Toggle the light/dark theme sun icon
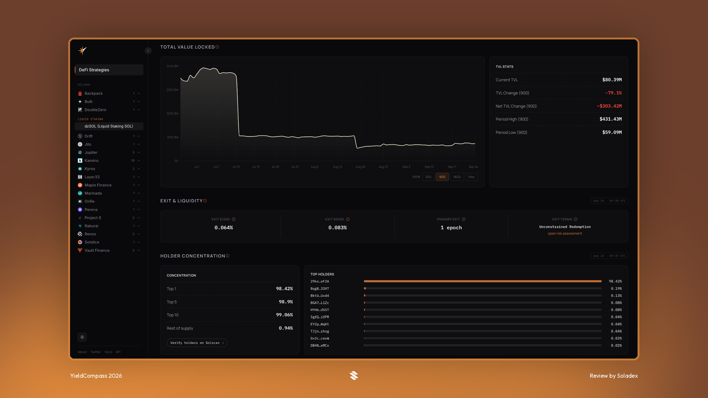This screenshot has height=398, width=708. pos(82,337)
